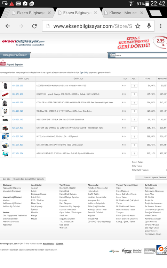The image size is (167, 268).
Task: Open Mouse Pad footer link
Action: tap(93, 219)
